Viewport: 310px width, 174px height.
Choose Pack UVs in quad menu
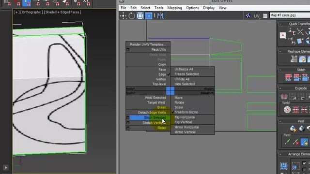(158, 50)
